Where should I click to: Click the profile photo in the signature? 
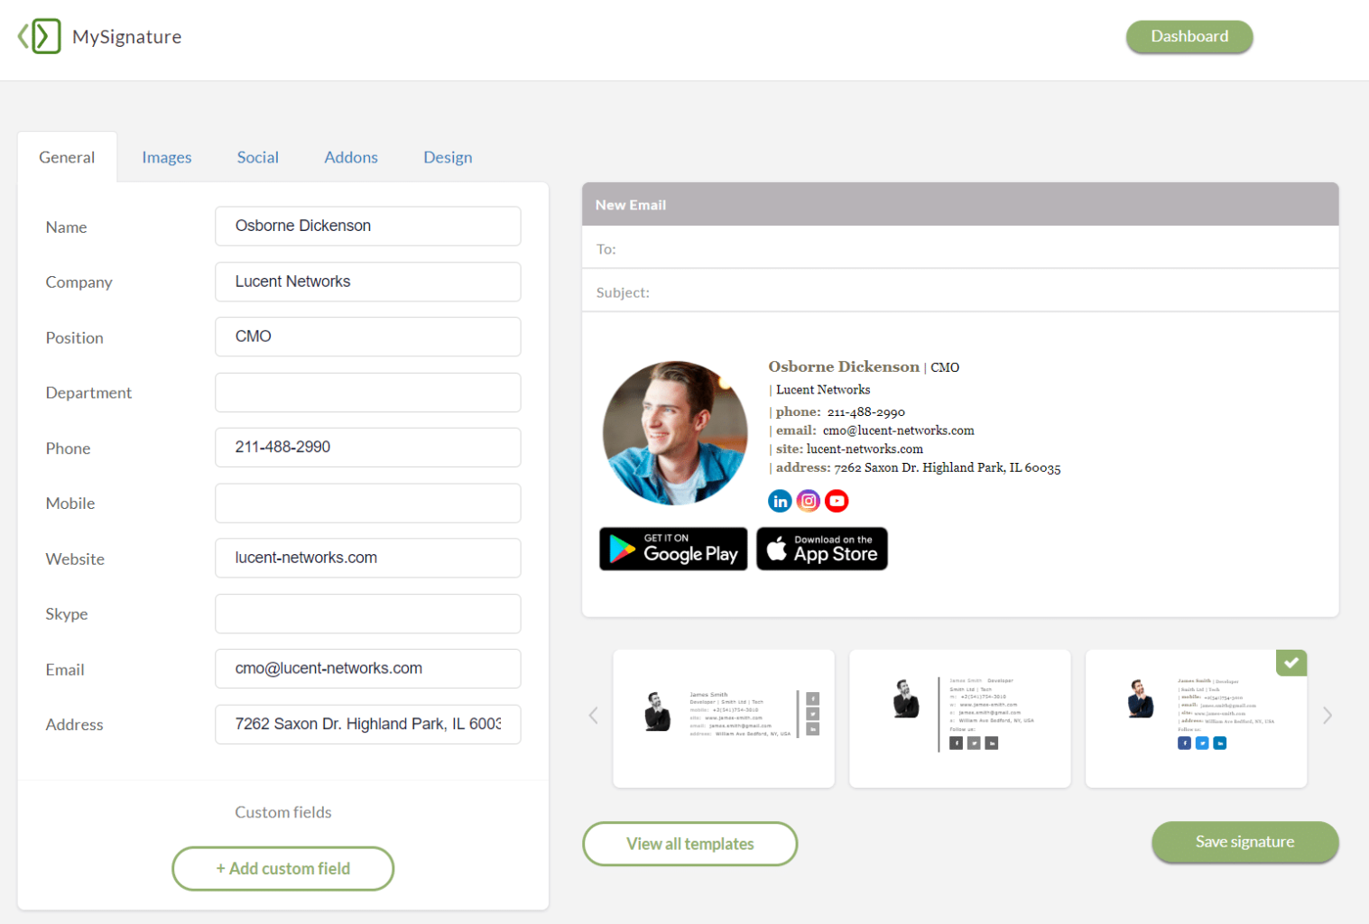coord(675,433)
